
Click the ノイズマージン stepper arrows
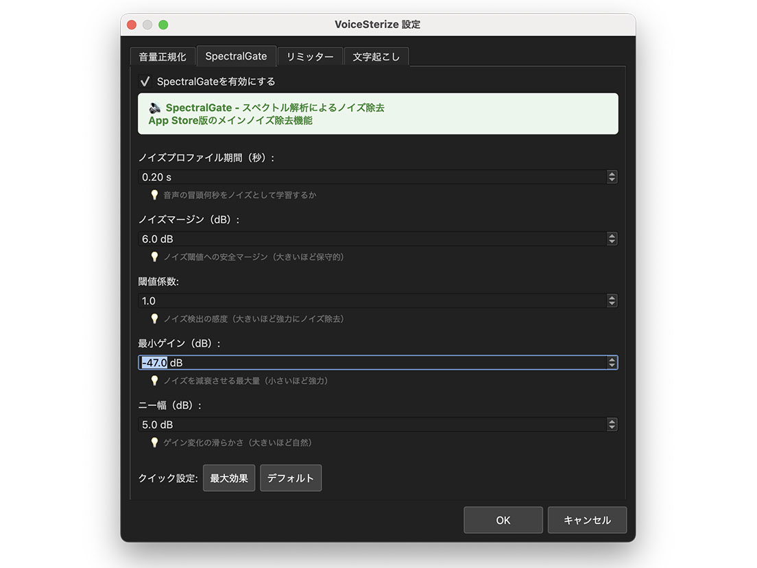pos(612,239)
